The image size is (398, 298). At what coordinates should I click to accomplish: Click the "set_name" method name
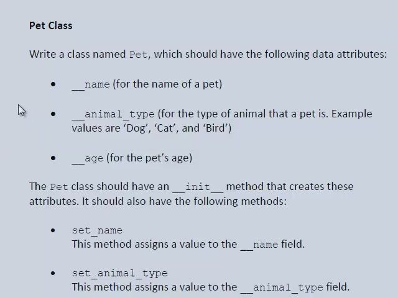(97, 230)
